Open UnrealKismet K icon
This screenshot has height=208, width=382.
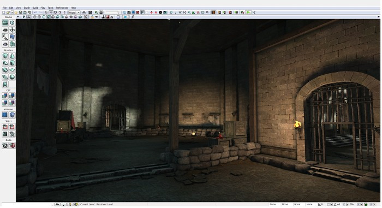tap(96, 13)
